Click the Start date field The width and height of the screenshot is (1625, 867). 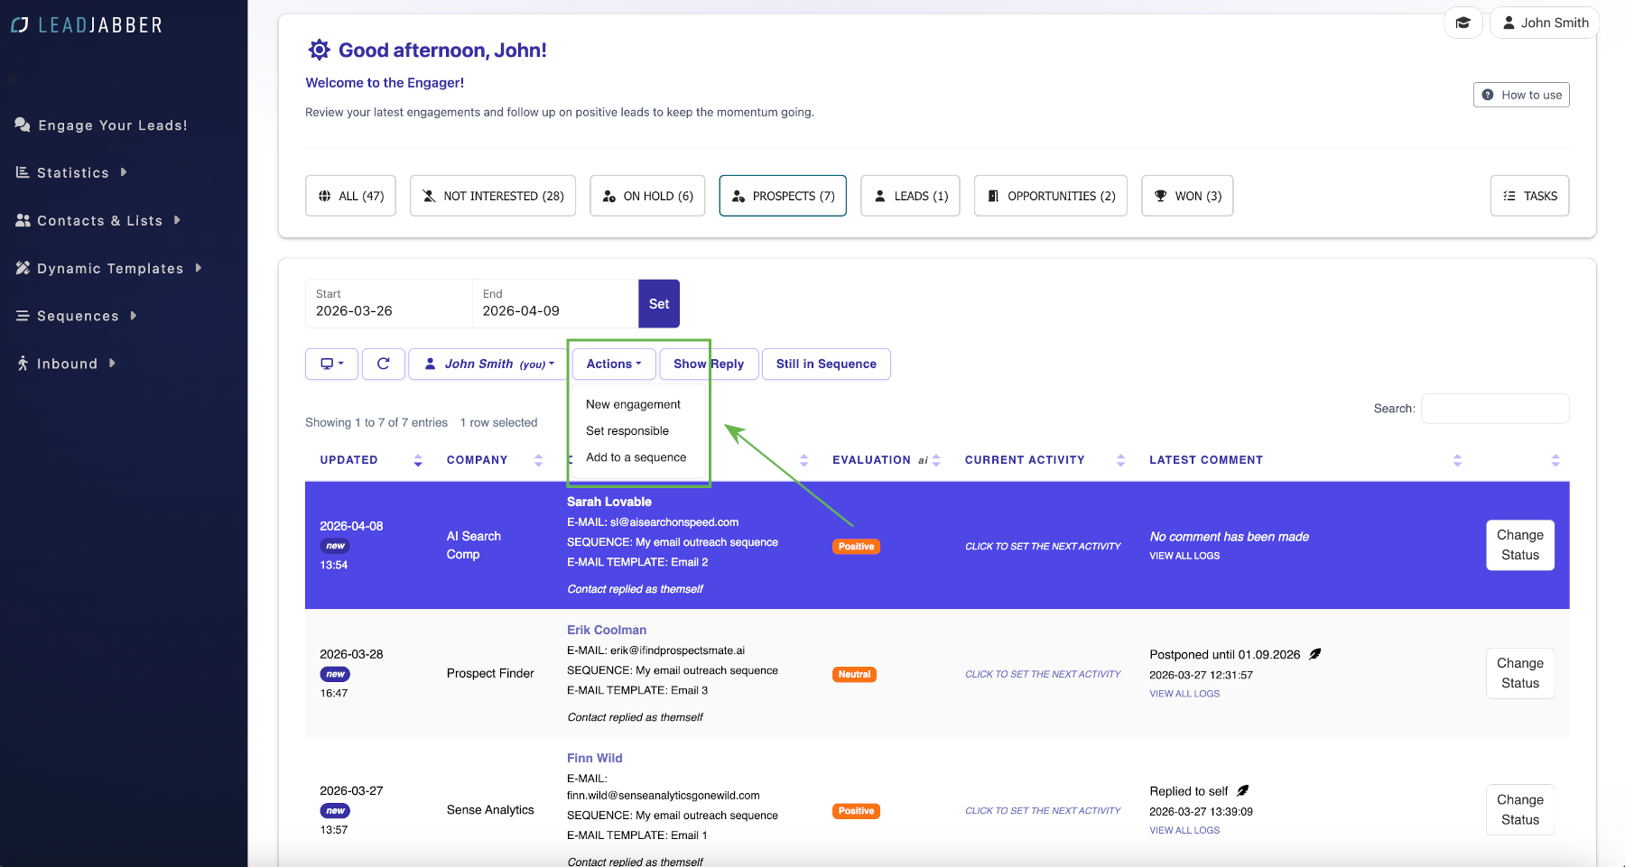(x=388, y=303)
